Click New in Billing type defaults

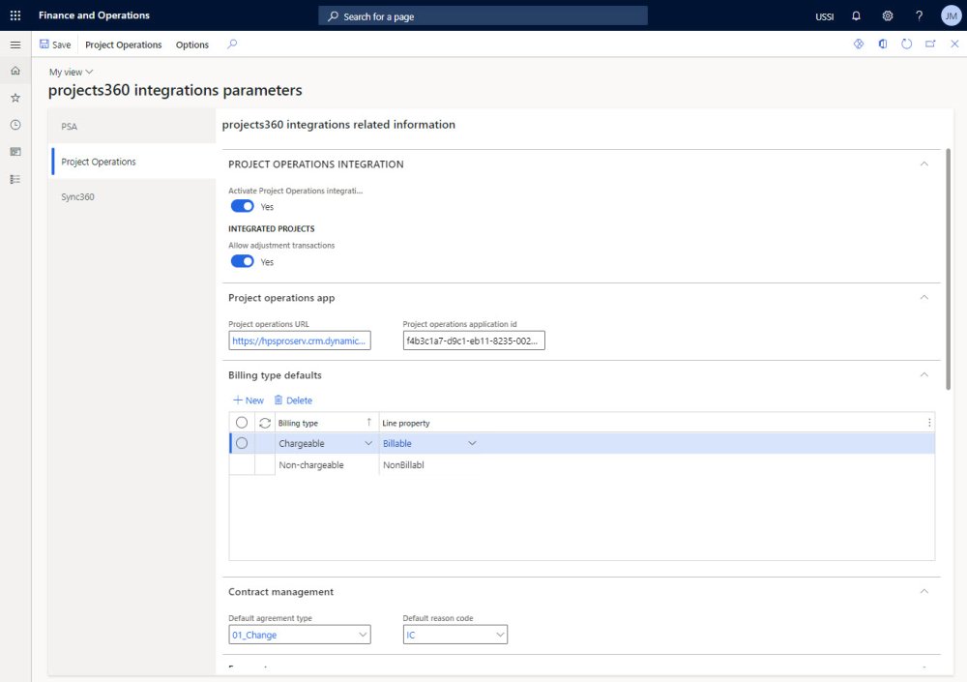(x=248, y=400)
